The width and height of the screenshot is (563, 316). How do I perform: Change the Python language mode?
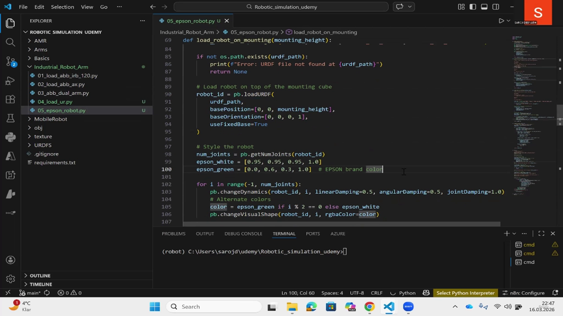click(407, 293)
